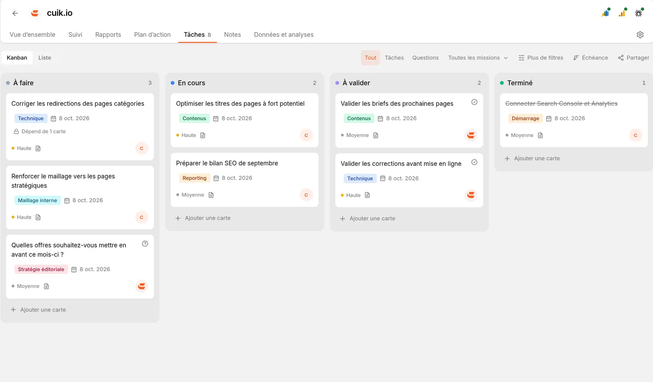Click the crawler bug icon
The image size is (653, 382).
639,13
